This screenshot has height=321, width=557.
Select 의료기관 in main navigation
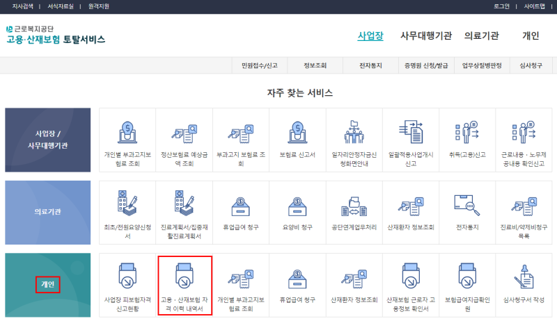(482, 36)
